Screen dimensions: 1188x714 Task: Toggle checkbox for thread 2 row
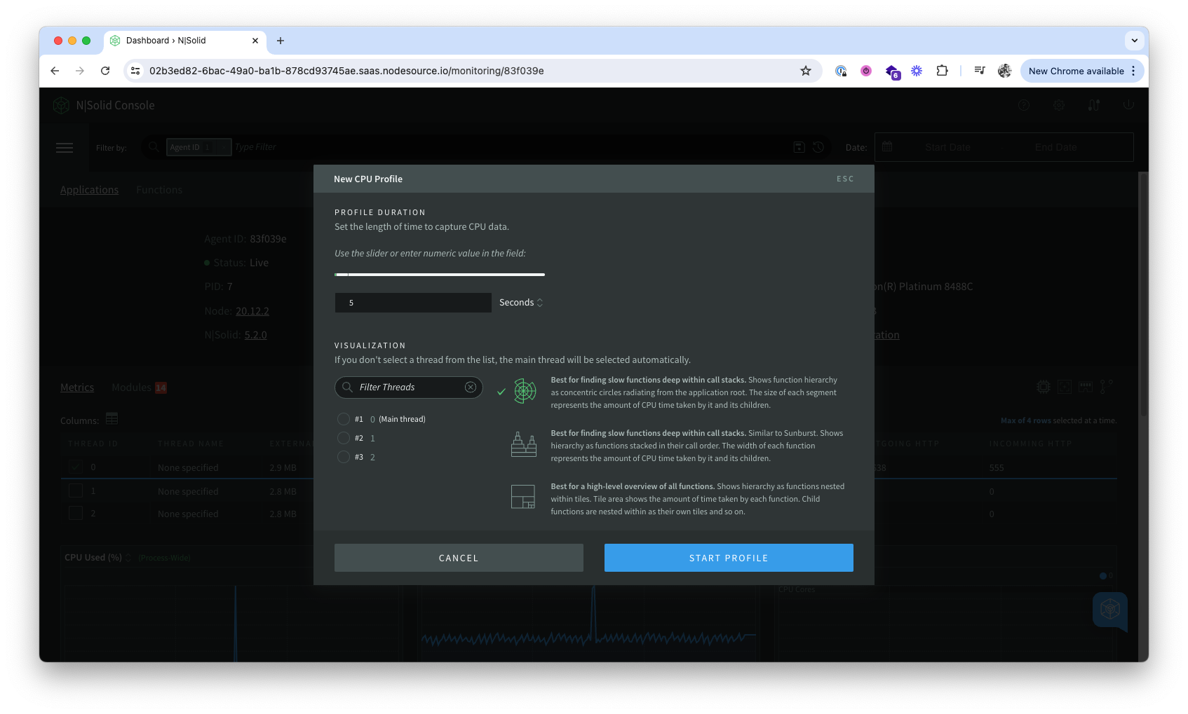pyautogui.click(x=76, y=513)
